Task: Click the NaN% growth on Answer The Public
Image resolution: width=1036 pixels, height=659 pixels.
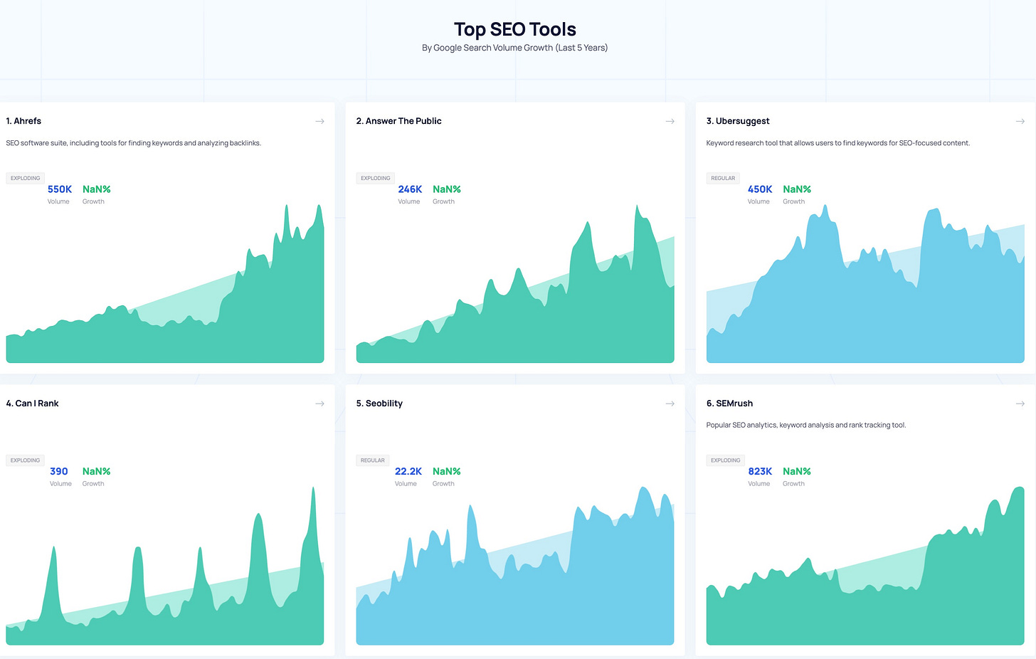Action: tap(447, 189)
